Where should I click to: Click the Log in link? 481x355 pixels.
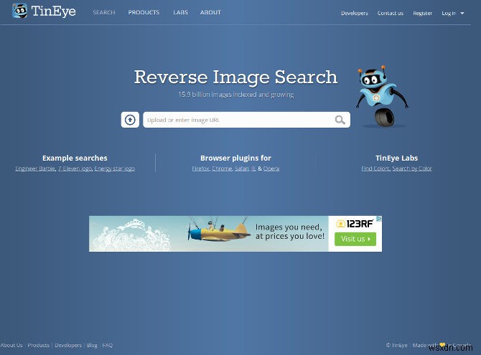pyautogui.click(x=449, y=13)
